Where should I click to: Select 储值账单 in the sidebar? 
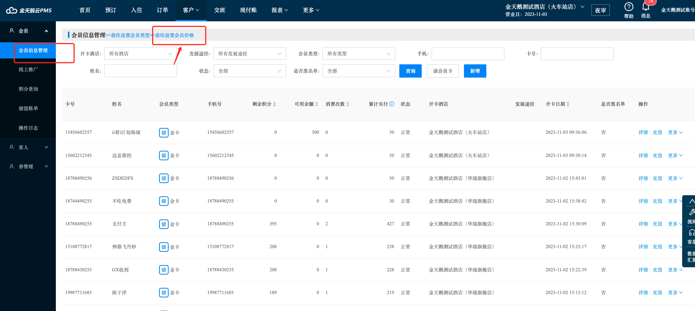tap(28, 108)
